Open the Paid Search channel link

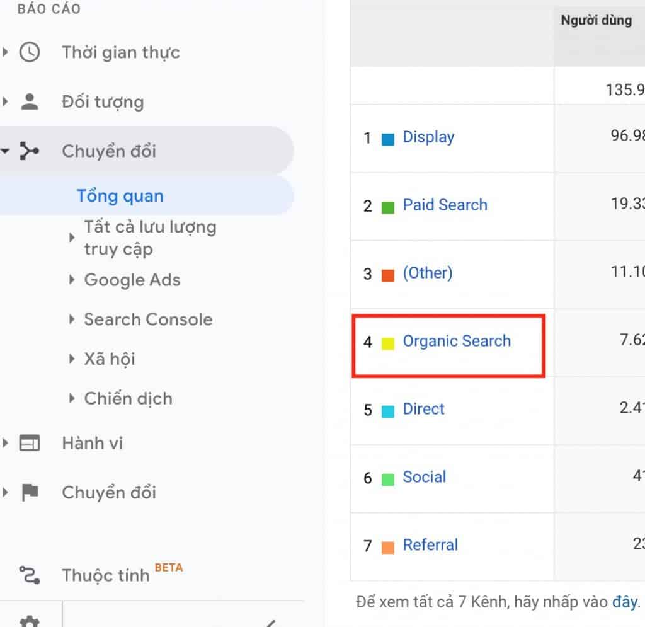(x=445, y=205)
